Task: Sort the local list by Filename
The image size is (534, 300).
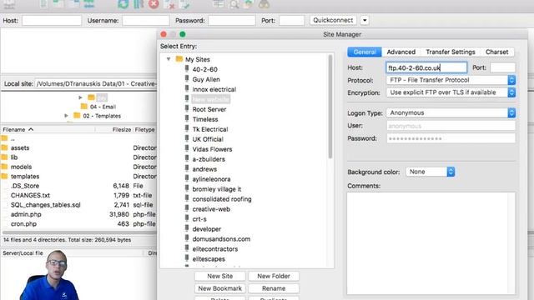Action: [x=48, y=130]
